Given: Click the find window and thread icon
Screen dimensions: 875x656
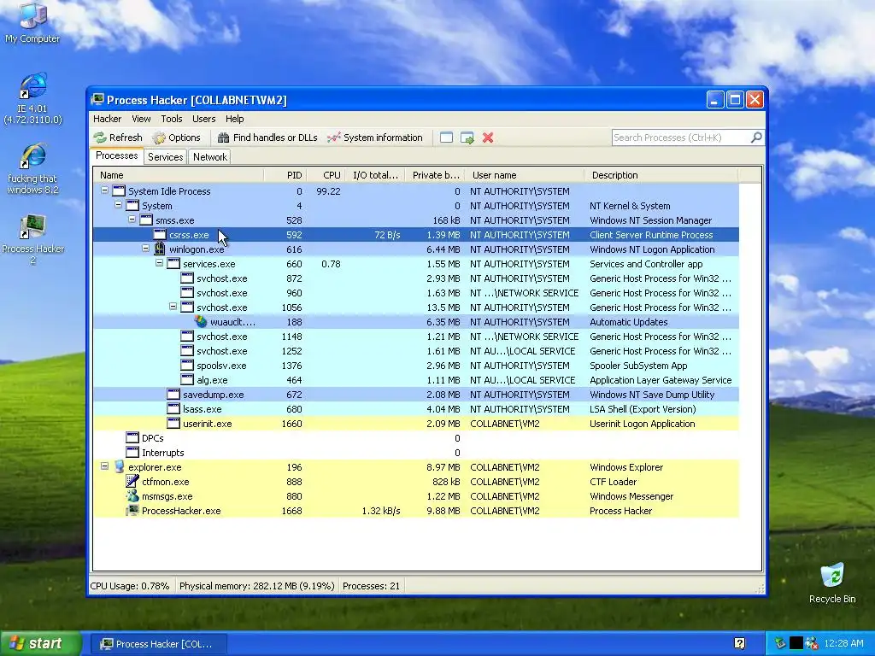Looking at the screenshot, I should [467, 138].
